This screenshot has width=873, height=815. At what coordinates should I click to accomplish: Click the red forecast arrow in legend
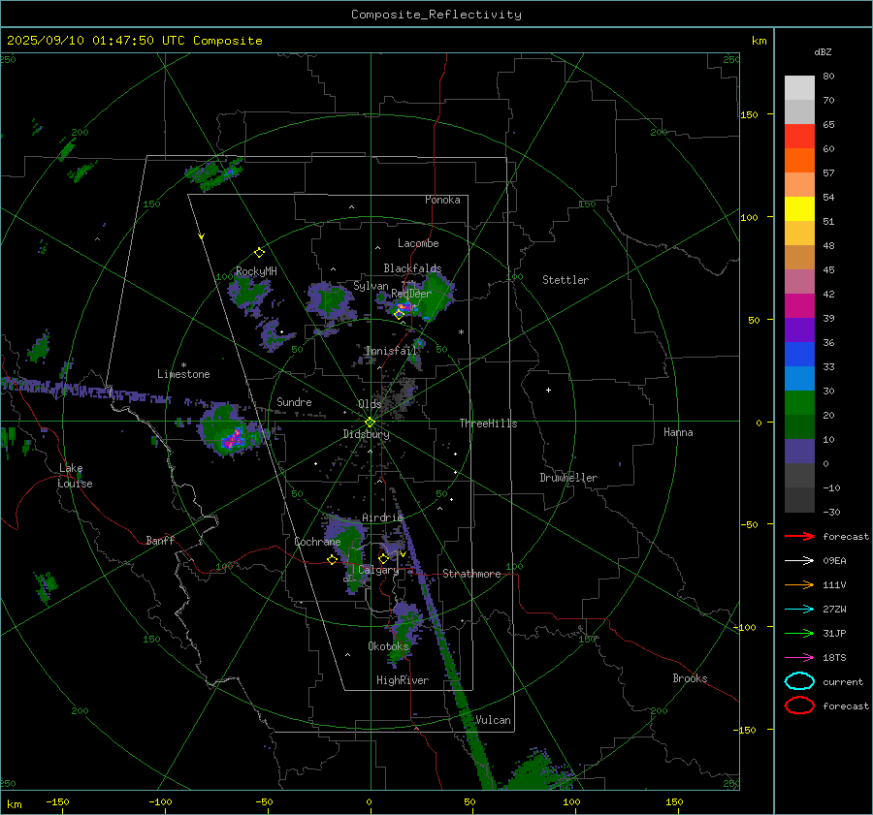(x=799, y=536)
